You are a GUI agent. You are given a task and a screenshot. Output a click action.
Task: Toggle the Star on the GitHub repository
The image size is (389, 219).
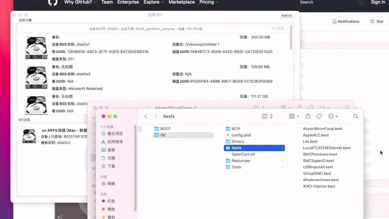coord(376,21)
